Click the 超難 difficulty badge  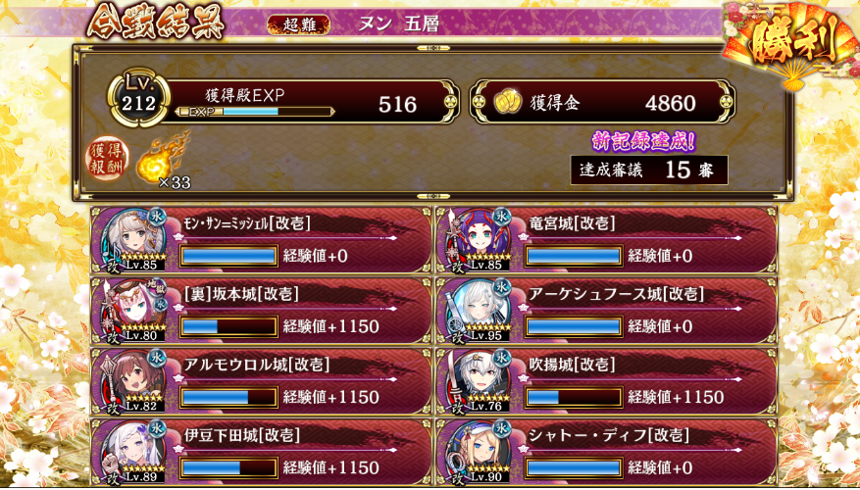(298, 24)
